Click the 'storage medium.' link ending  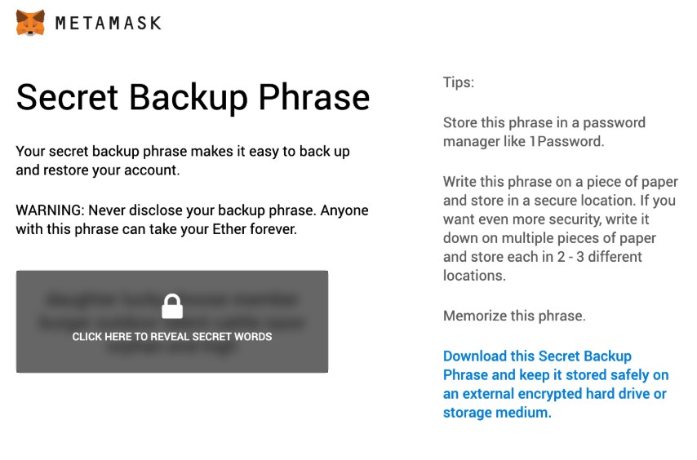click(x=497, y=413)
